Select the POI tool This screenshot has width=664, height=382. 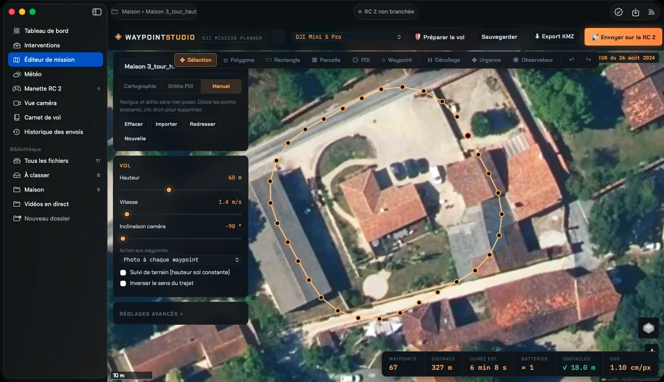tap(361, 60)
